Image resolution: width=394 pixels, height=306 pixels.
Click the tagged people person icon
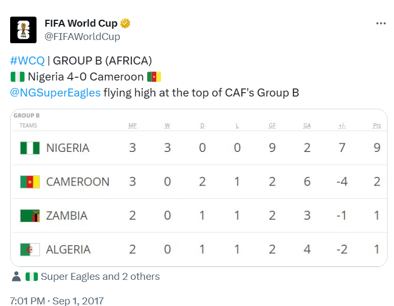[x=17, y=276]
